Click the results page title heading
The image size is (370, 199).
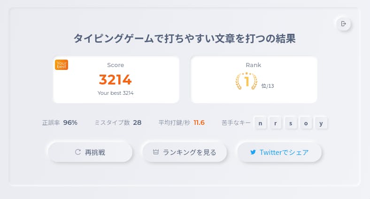click(185, 38)
